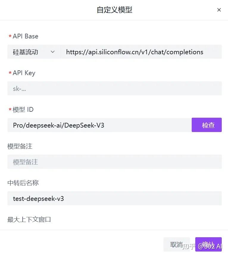Click the 模型备注 placeholder input
228x256 pixels.
coord(114,162)
